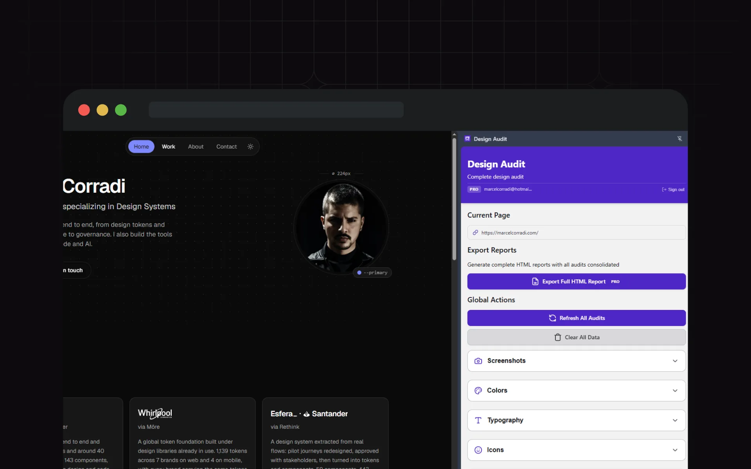
Task: Click the circular profile portrait photo
Action: click(x=341, y=227)
